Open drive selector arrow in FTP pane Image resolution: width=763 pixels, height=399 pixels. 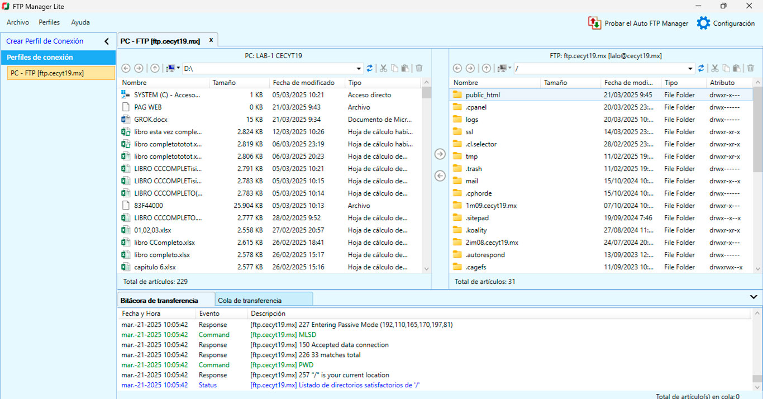click(x=510, y=68)
